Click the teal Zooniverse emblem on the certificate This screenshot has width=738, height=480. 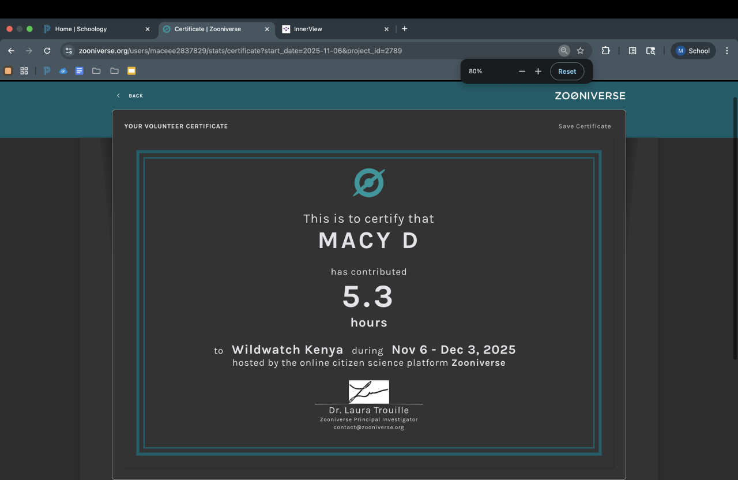[x=369, y=183]
